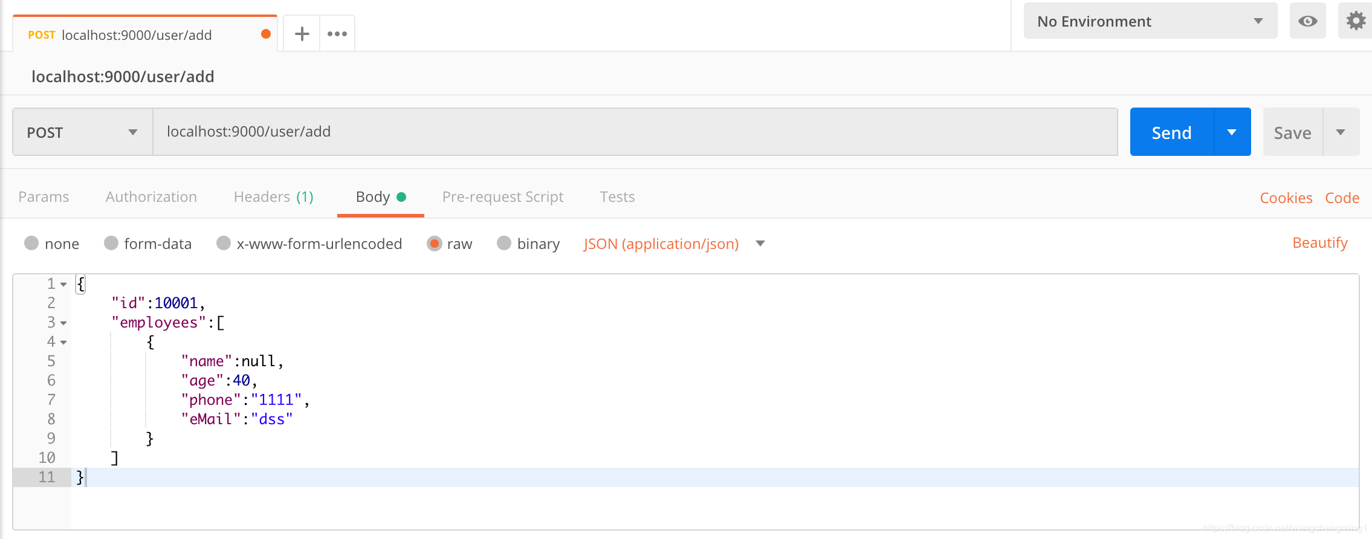Select the none body type radio

(31, 243)
